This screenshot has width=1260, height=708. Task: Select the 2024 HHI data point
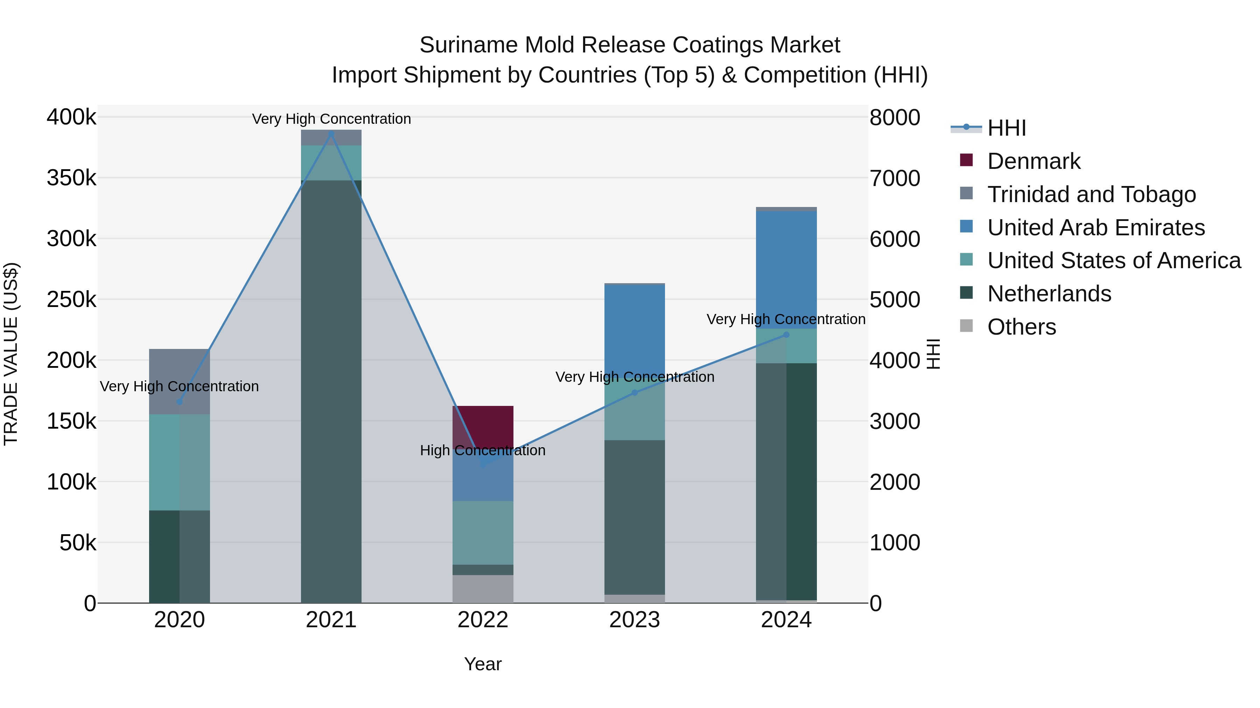tap(786, 335)
